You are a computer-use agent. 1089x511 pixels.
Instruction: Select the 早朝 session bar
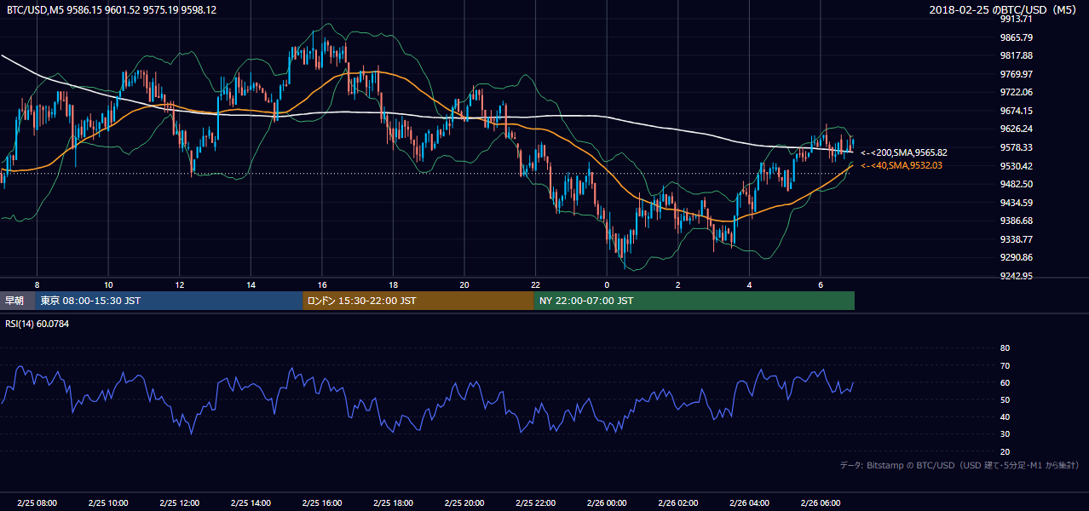click(x=17, y=301)
